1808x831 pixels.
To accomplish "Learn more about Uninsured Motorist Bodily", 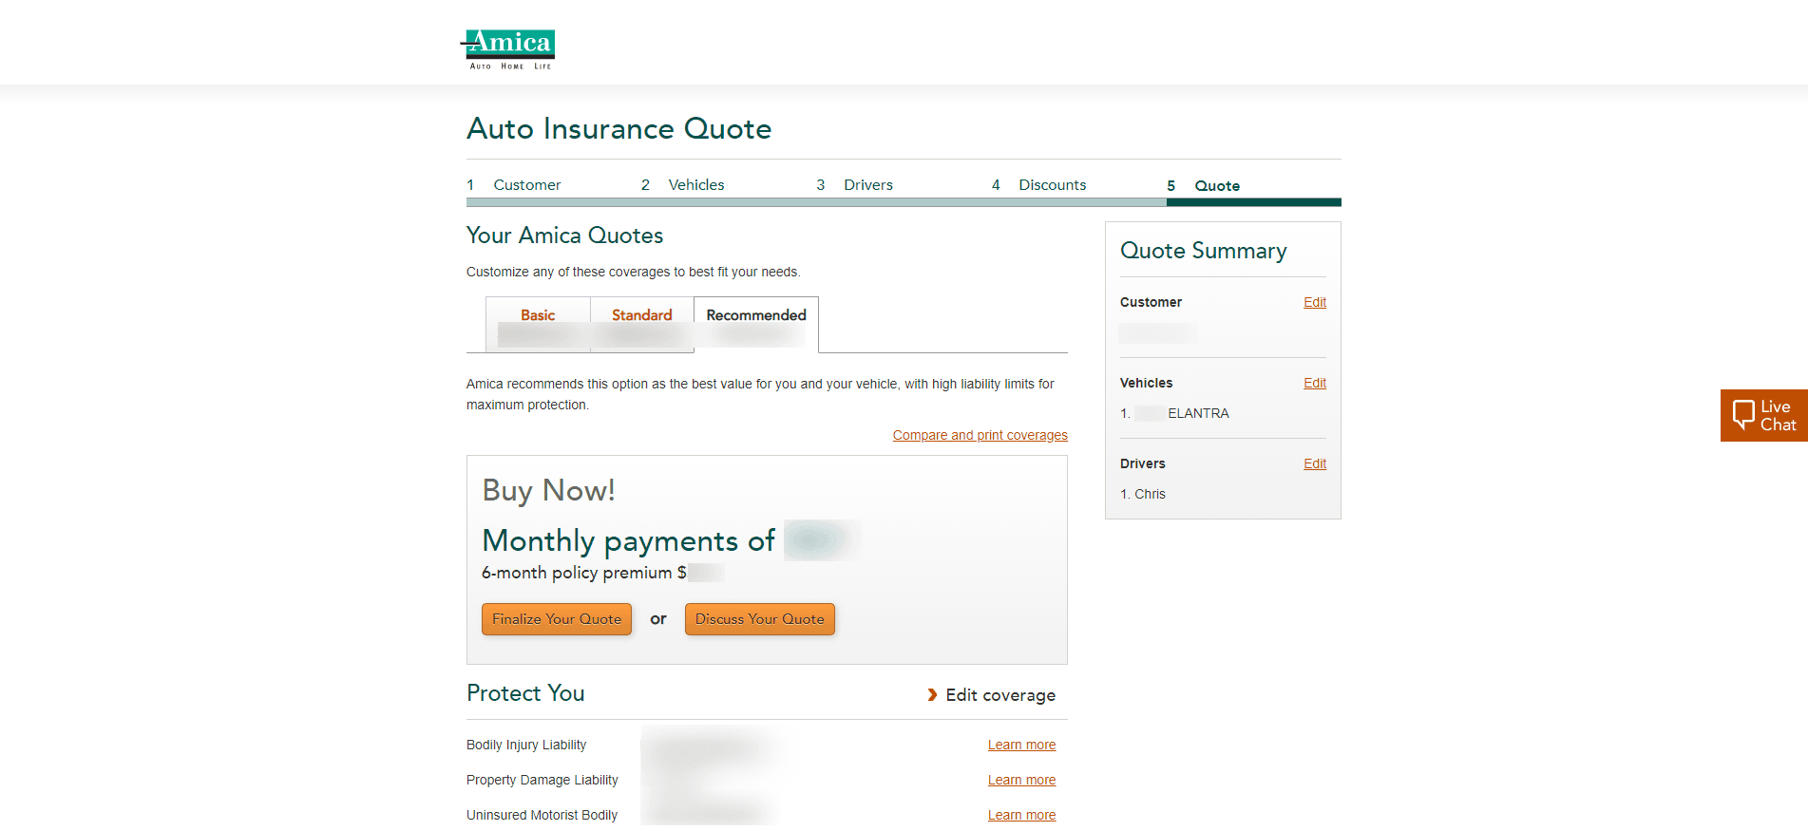I will coord(1021,815).
